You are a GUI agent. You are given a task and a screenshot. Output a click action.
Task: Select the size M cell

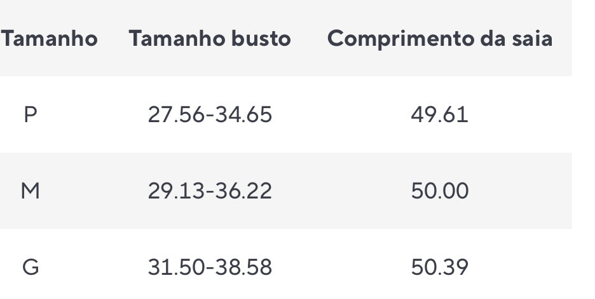coord(30,191)
